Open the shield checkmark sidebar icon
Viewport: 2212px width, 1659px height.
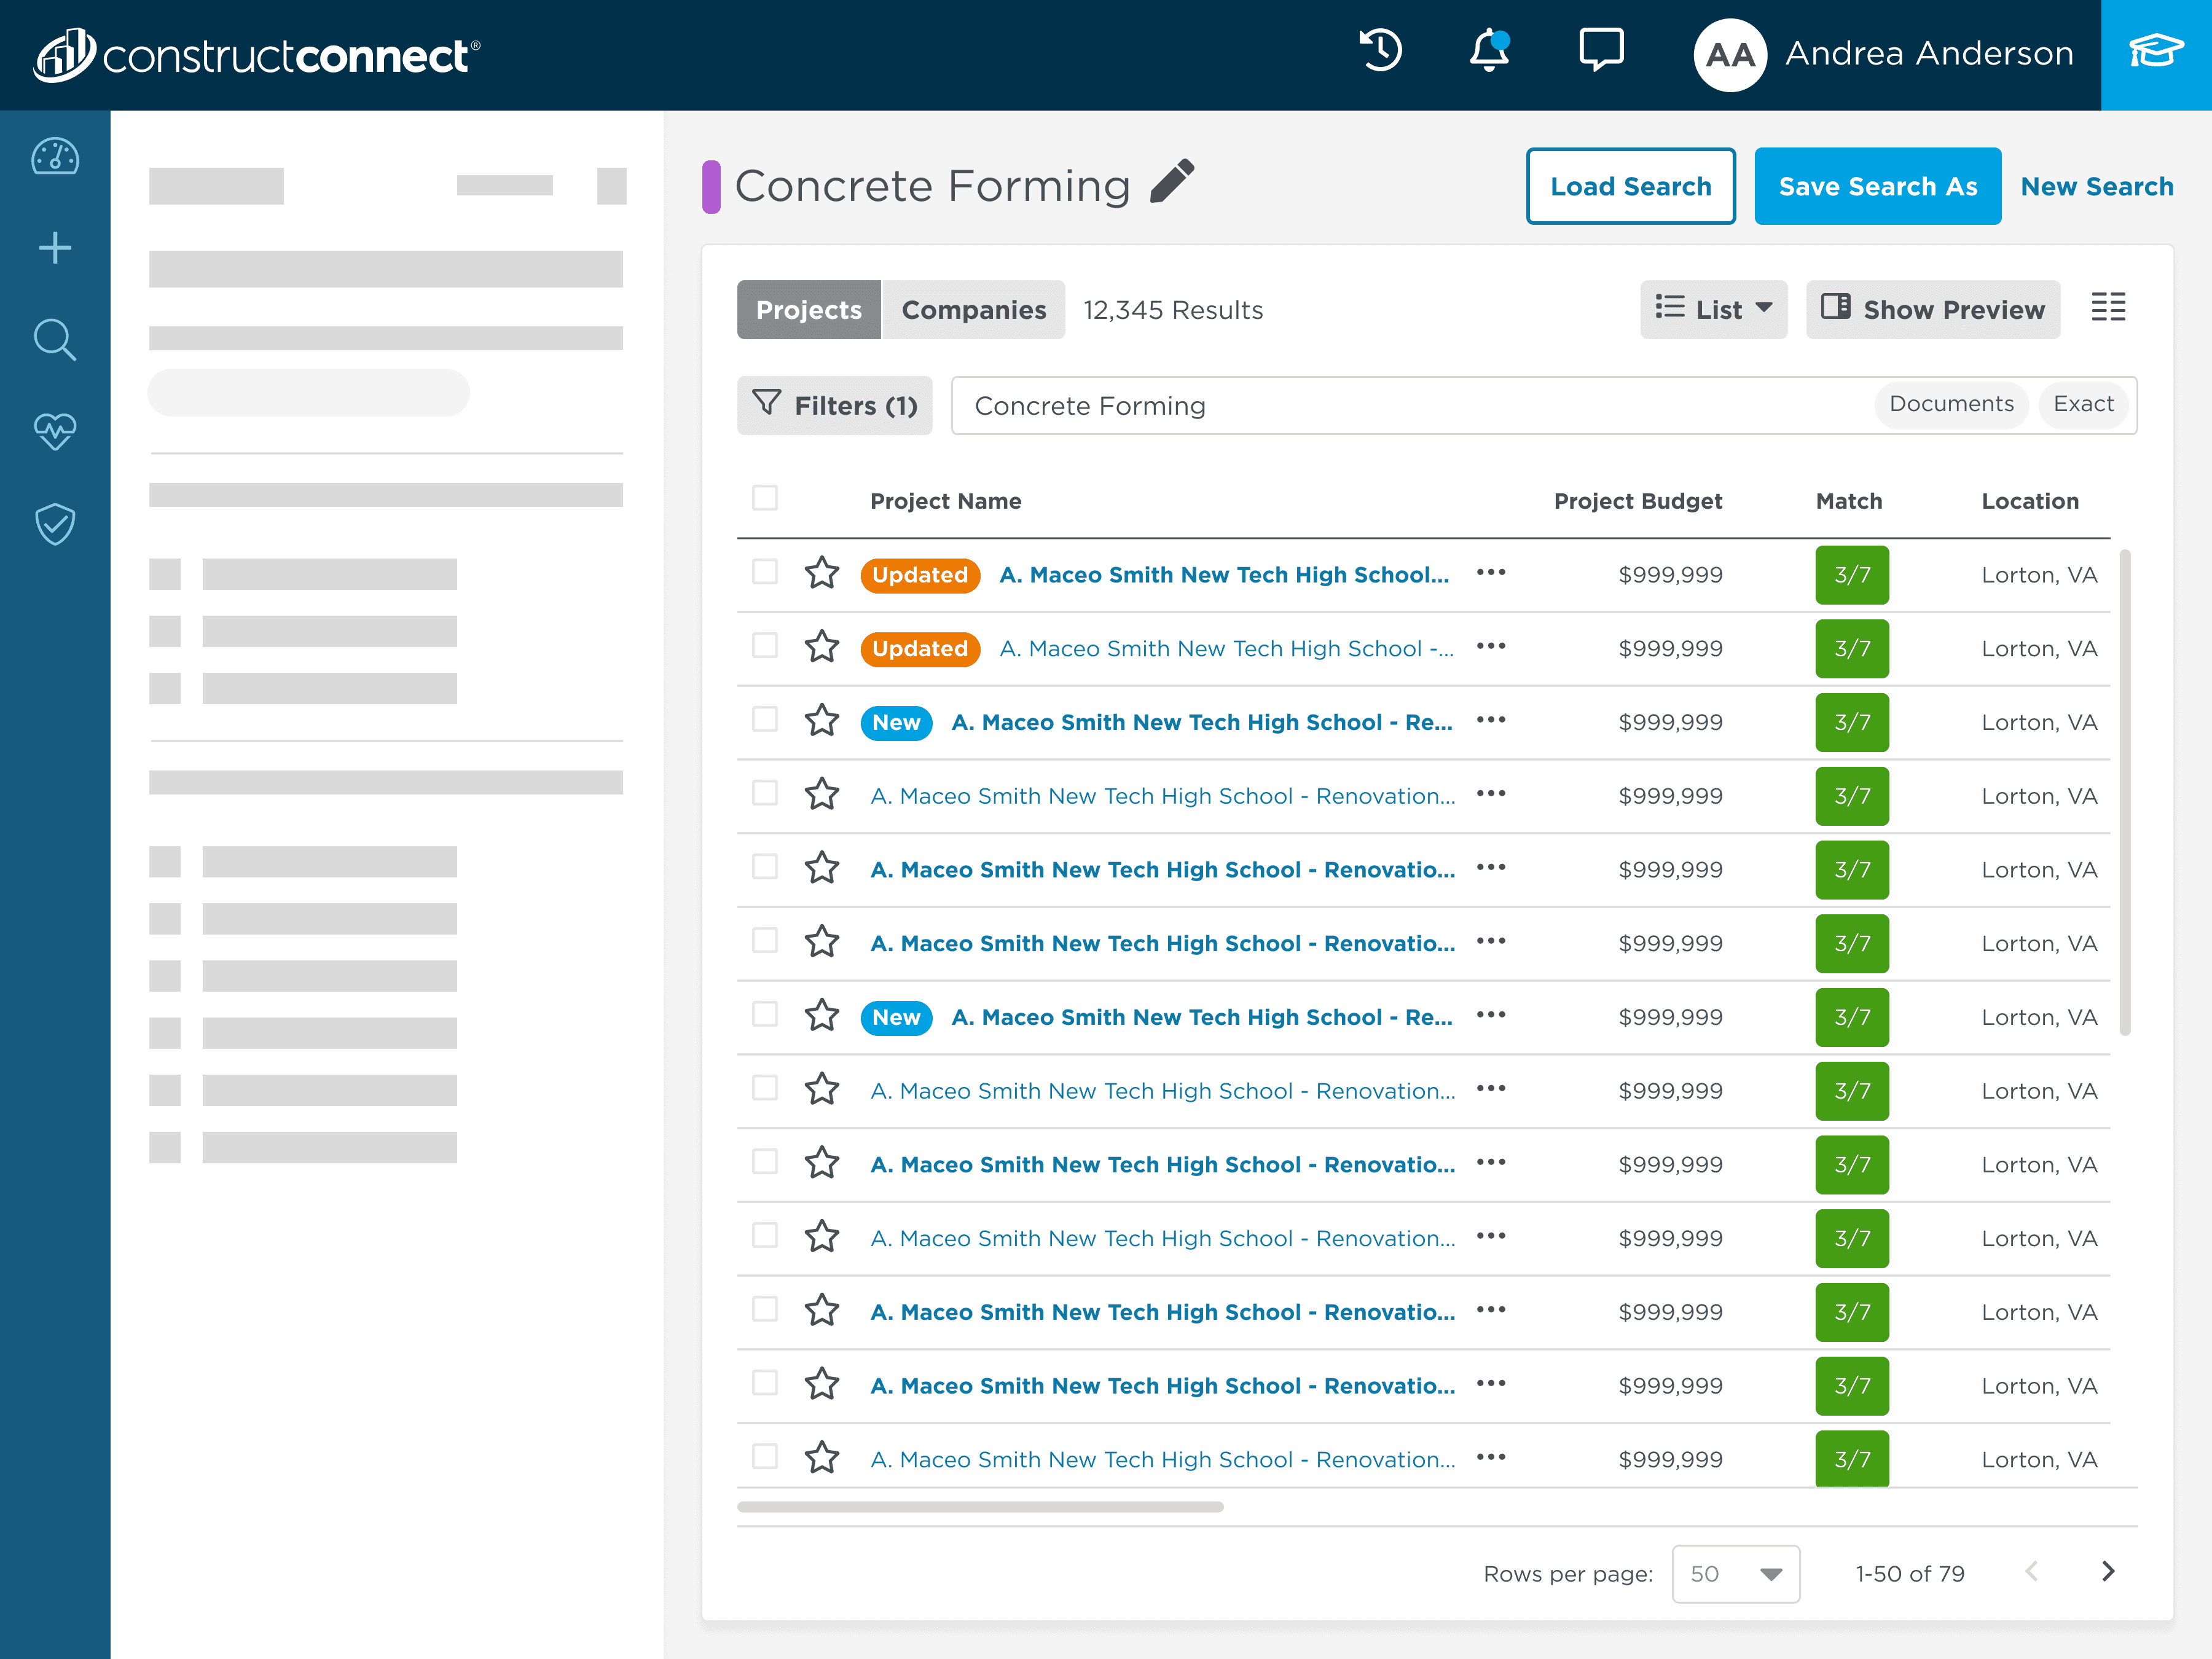[55, 523]
